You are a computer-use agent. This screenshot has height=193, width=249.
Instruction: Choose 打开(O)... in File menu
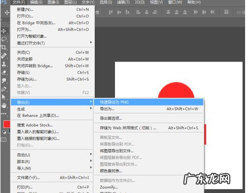click(x=53, y=16)
